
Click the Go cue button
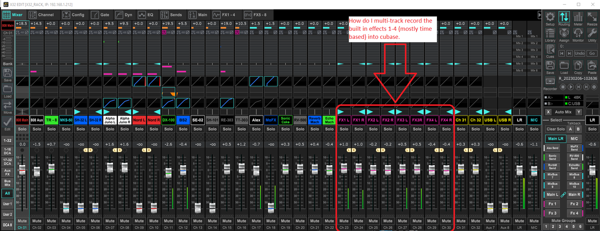tap(592, 54)
